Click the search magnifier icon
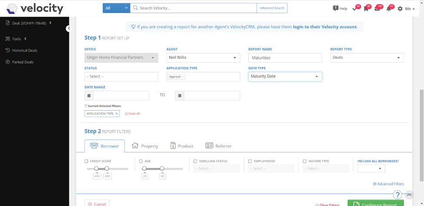 [135, 8]
